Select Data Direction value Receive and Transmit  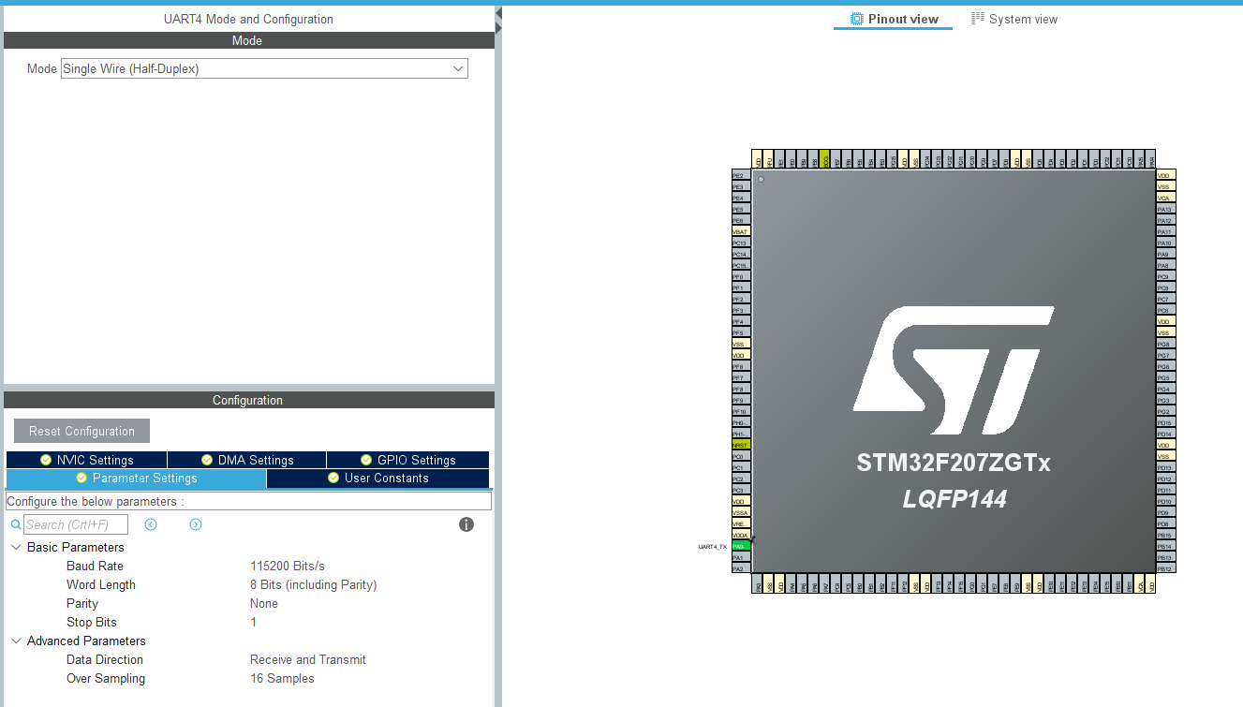point(308,659)
